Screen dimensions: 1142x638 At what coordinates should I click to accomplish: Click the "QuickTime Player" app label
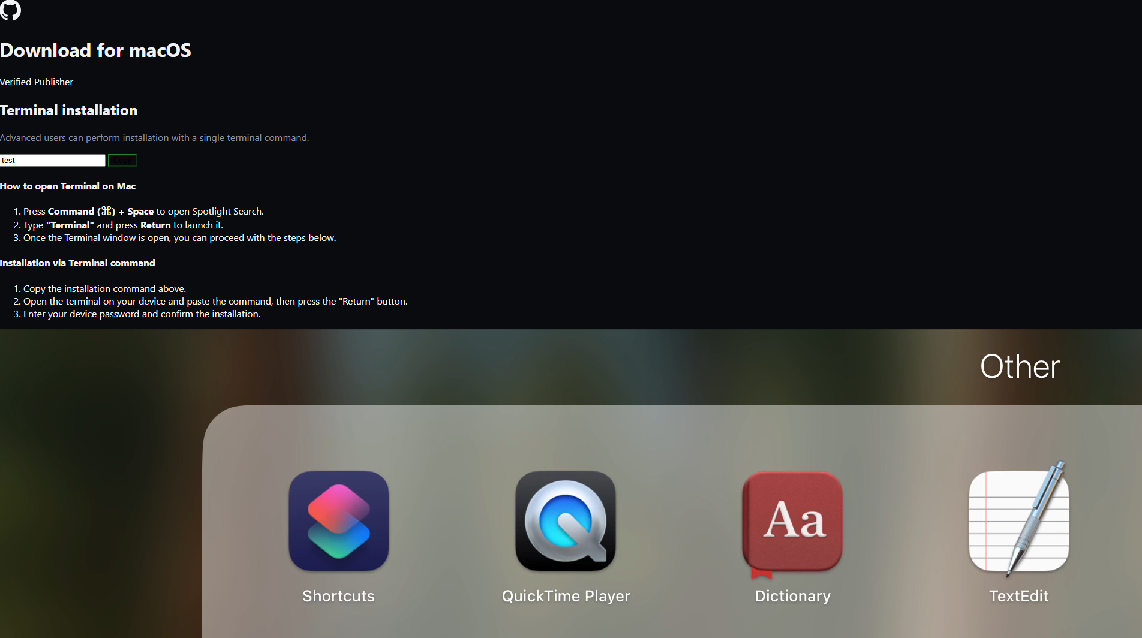(x=566, y=596)
